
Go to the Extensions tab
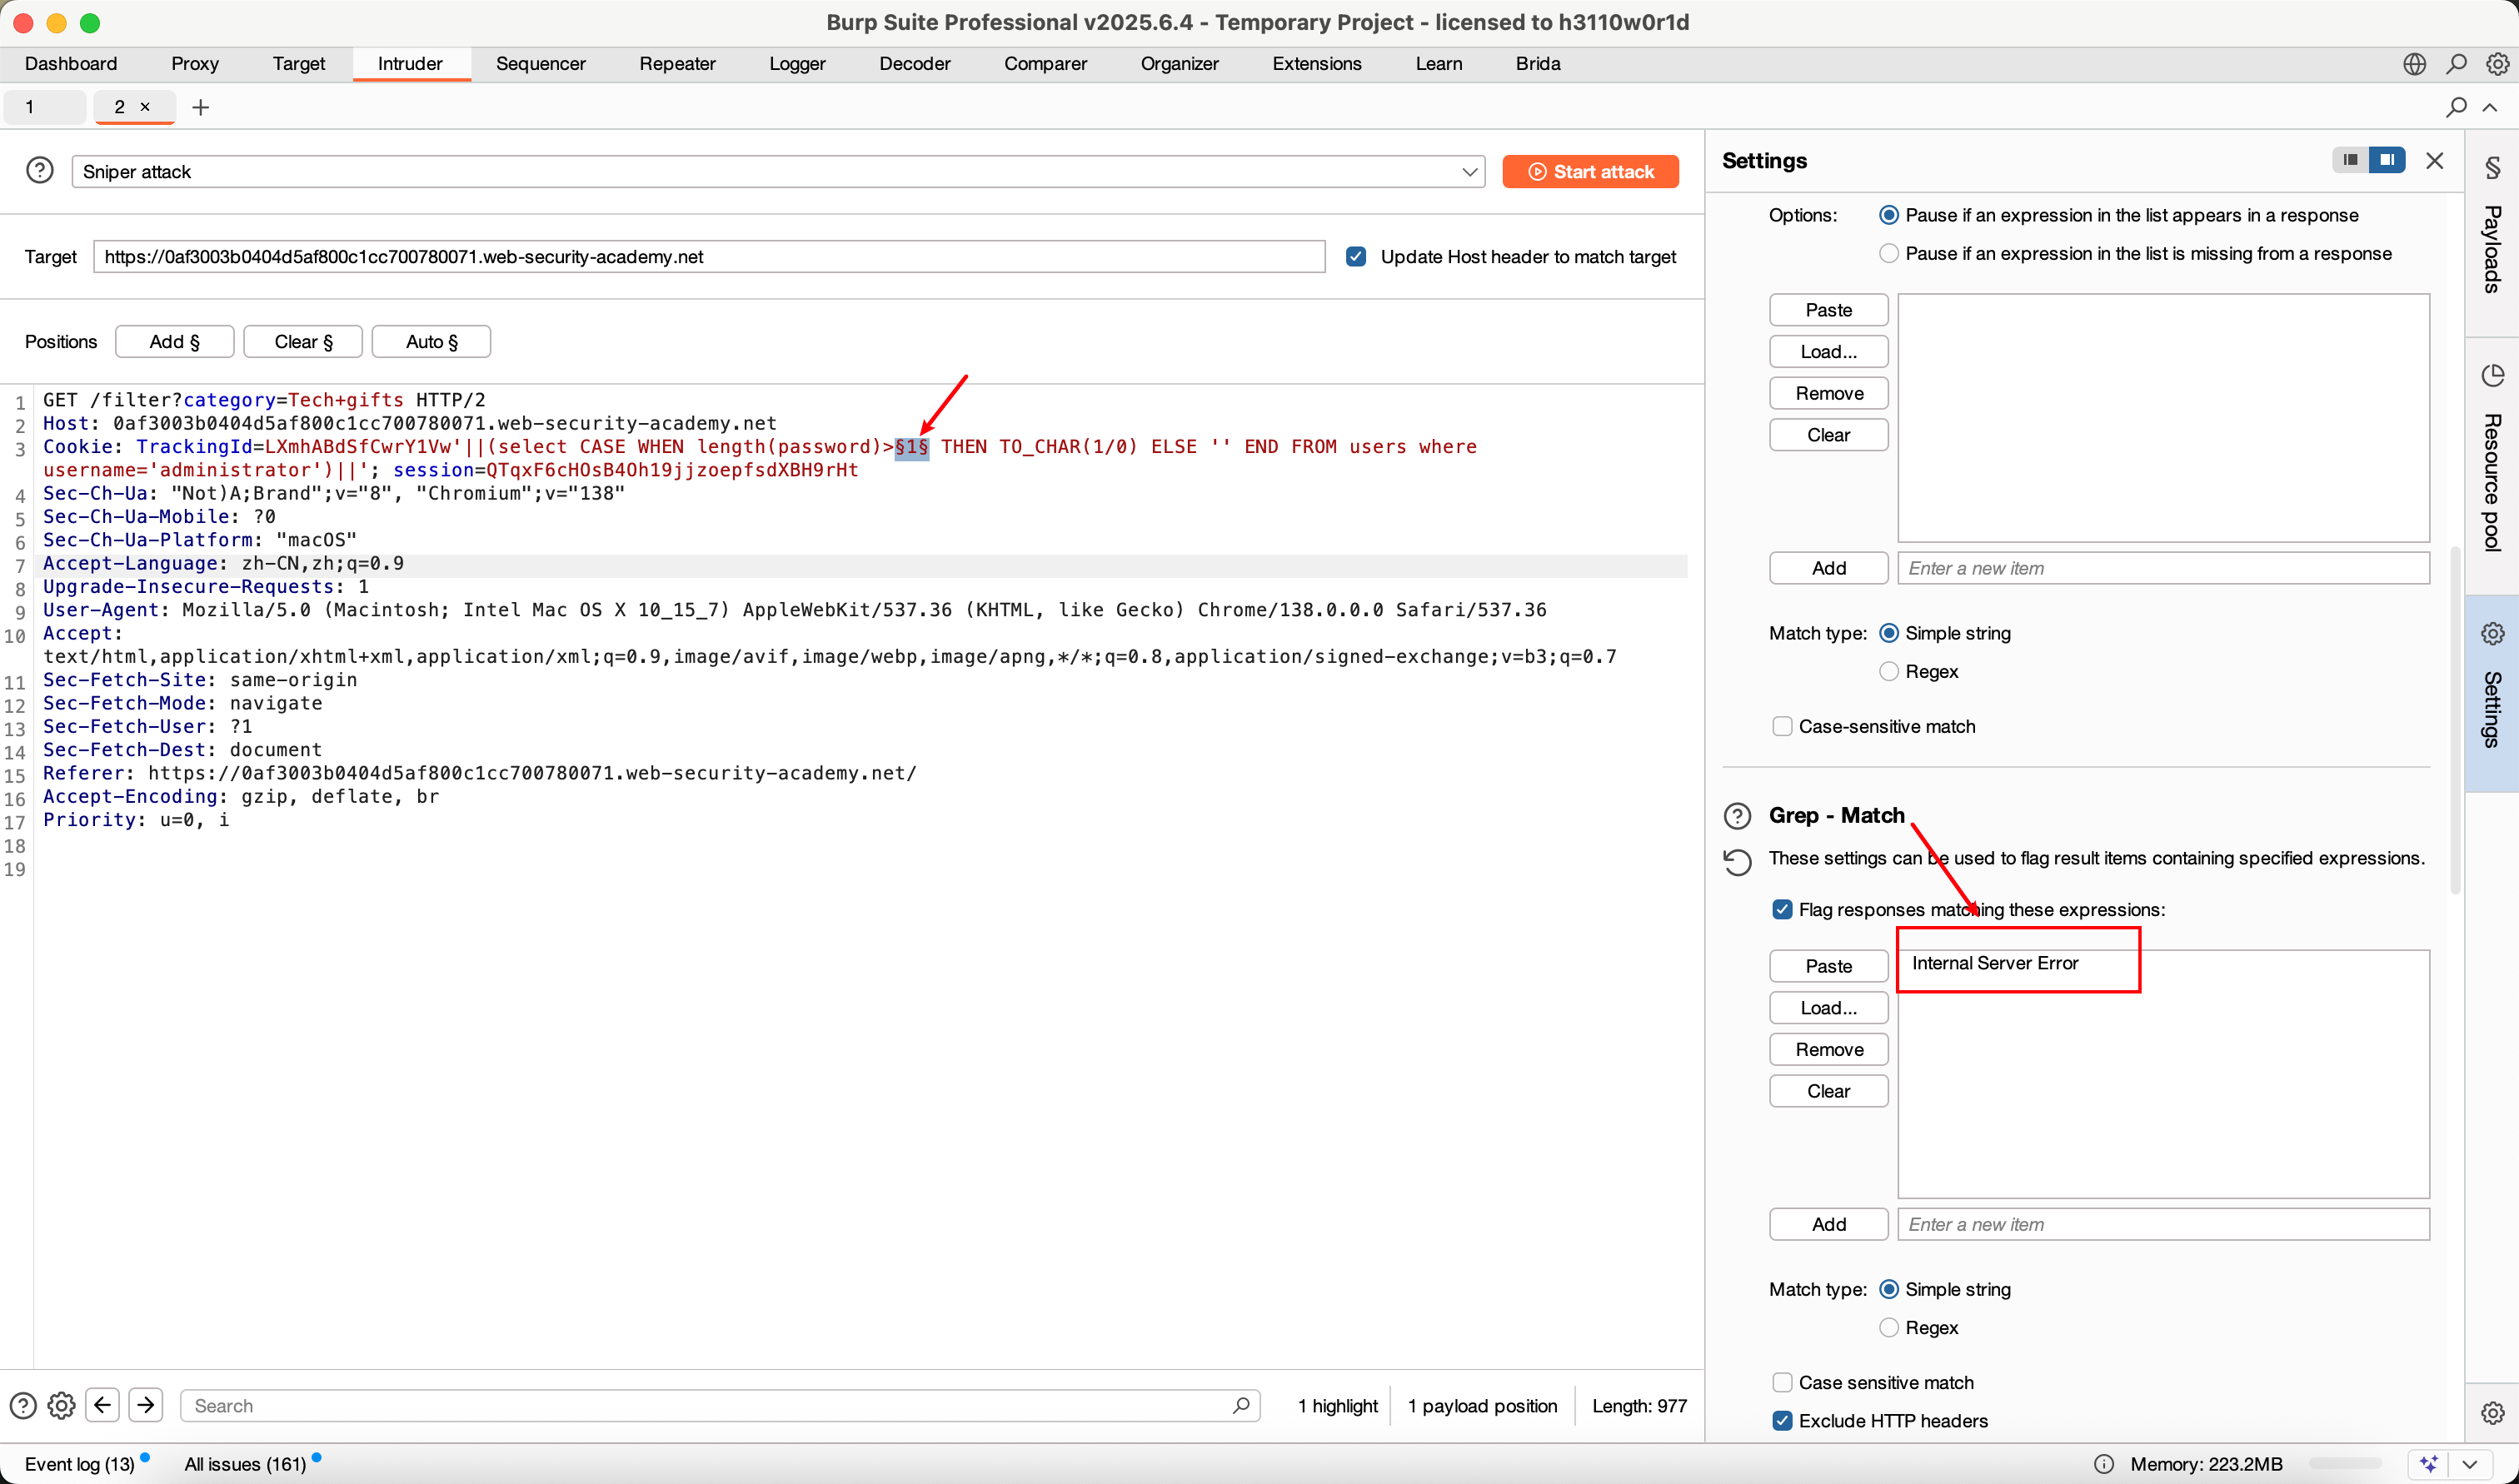pos(1317,64)
